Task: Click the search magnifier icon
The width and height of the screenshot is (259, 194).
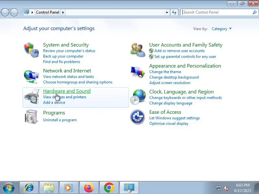Action: [254, 12]
